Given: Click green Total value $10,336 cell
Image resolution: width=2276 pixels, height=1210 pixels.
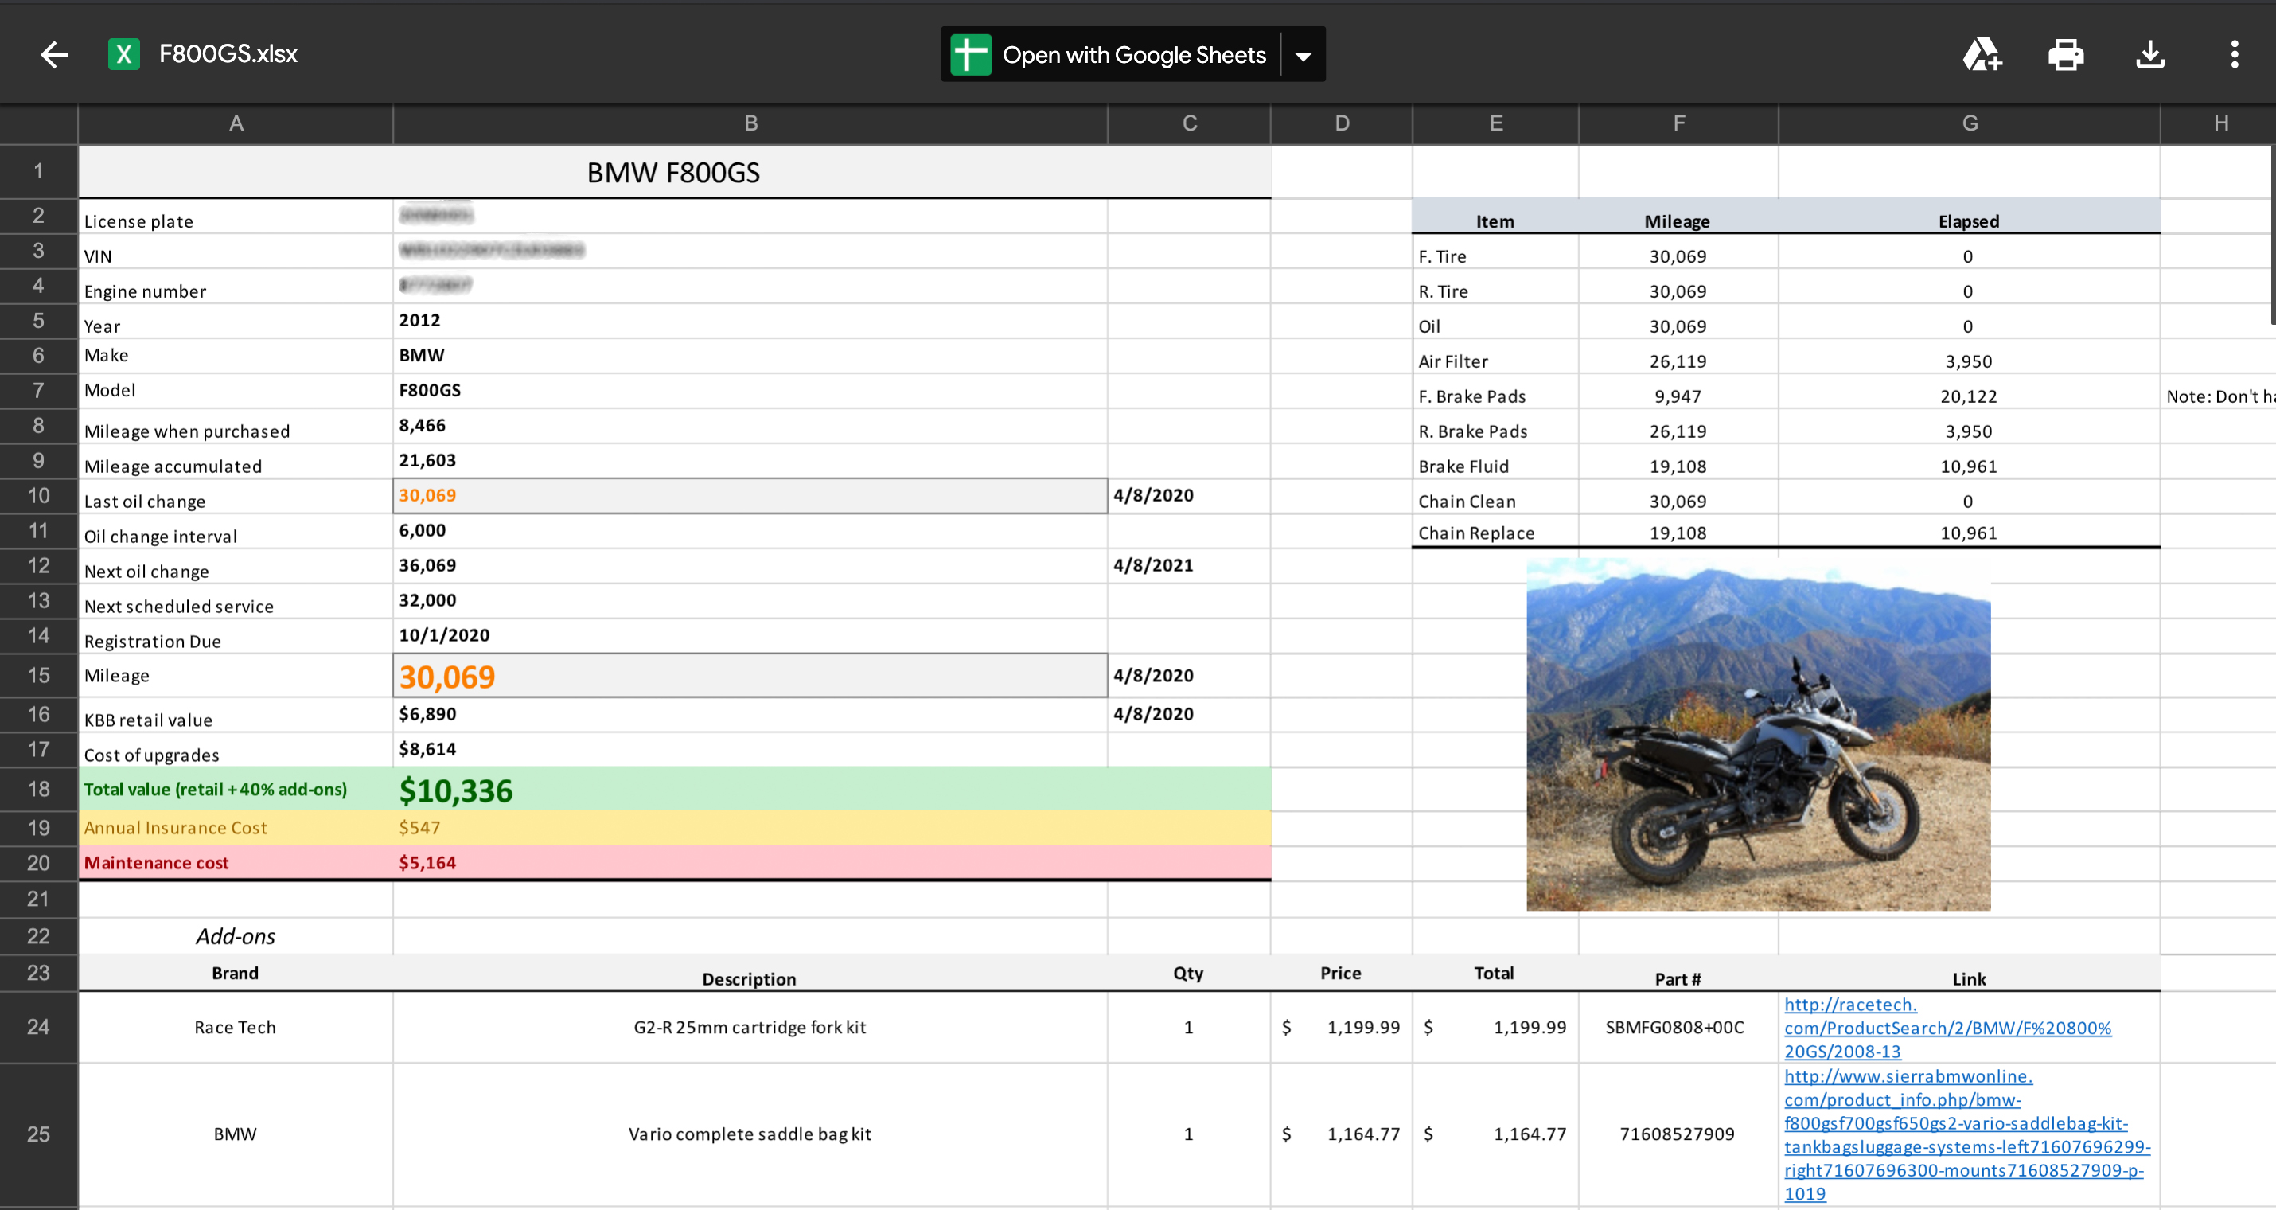Looking at the screenshot, I should 456,790.
